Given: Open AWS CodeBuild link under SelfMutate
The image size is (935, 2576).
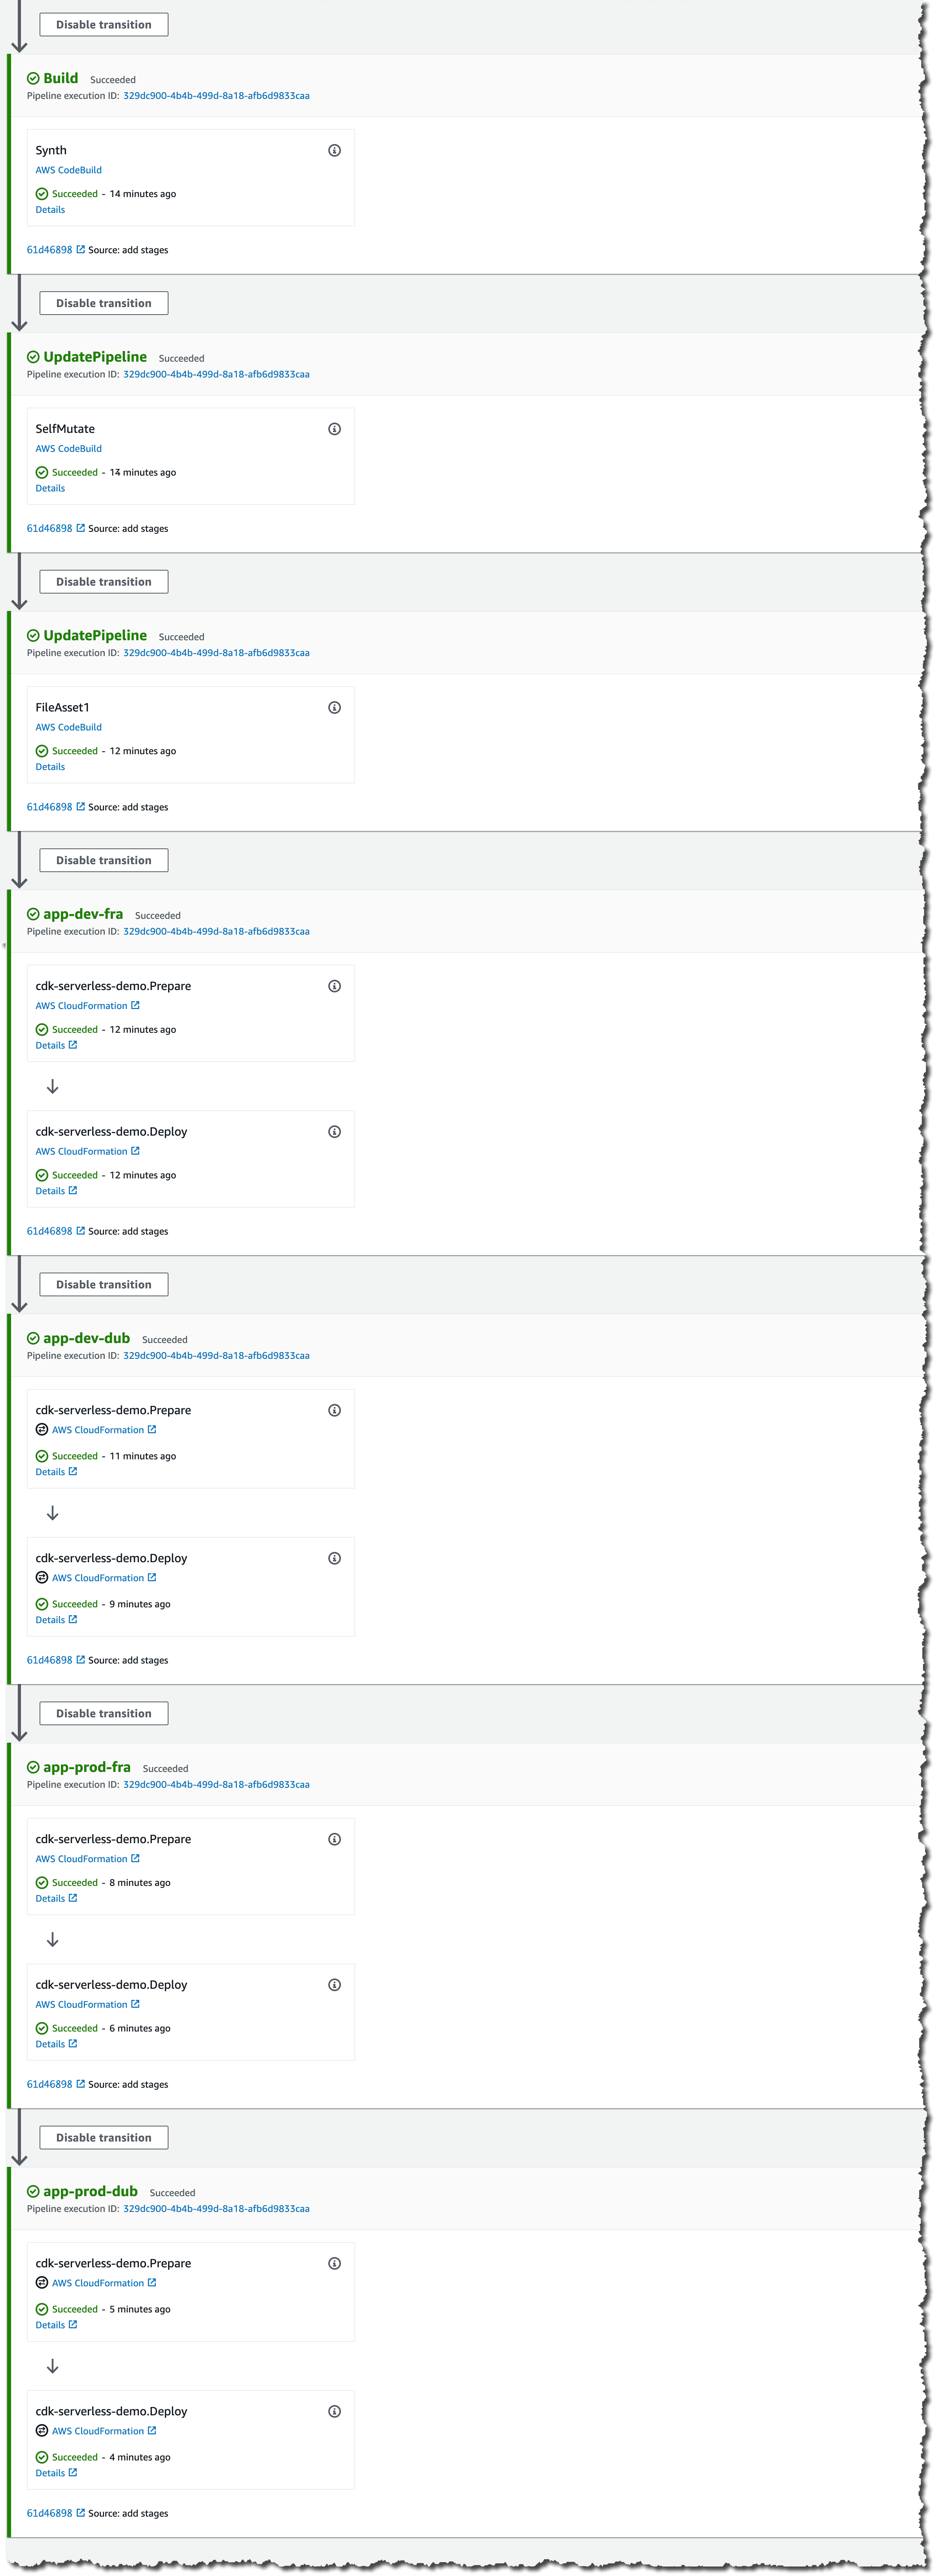Looking at the screenshot, I should point(68,449).
